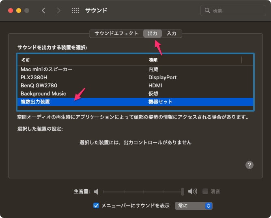This screenshot has width=271, height=218.
Task: Show all preferences grid icon
Action: click(x=75, y=11)
